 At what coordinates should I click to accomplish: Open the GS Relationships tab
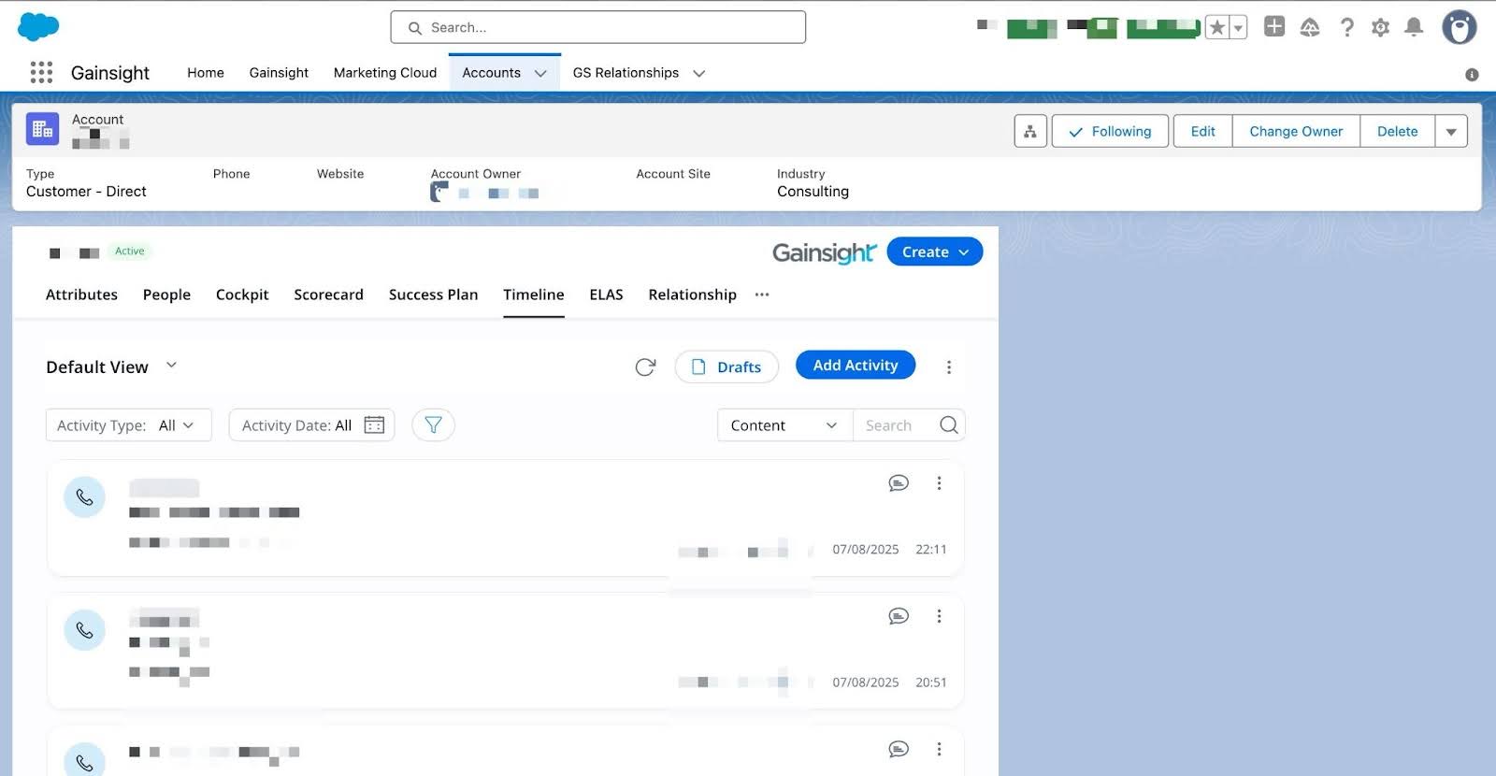626,73
